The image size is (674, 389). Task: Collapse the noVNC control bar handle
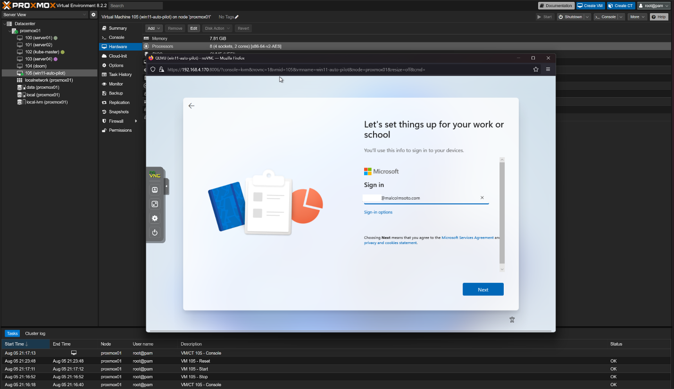(x=166, y=186)
